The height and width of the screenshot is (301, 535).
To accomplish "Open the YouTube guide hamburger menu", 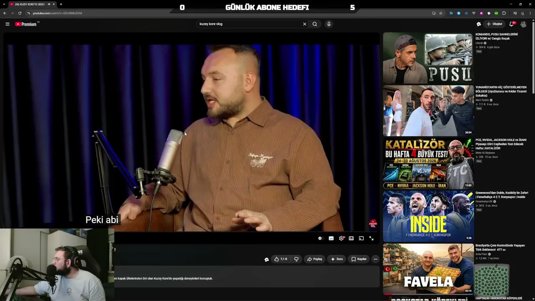I will coord(8,24).
